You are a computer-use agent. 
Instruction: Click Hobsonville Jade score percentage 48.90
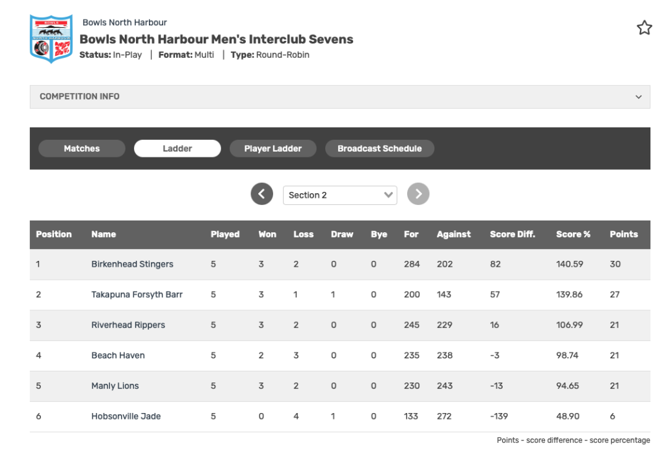point(567,416)
